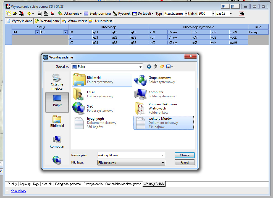The height and width of the screenshot is (198, 273).
Task: Click the svdH column header cell
Action: (x=238, y=42)
